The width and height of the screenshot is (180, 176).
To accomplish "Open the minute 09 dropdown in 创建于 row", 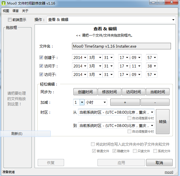I will pyautogui.click(x=136, y=58).
